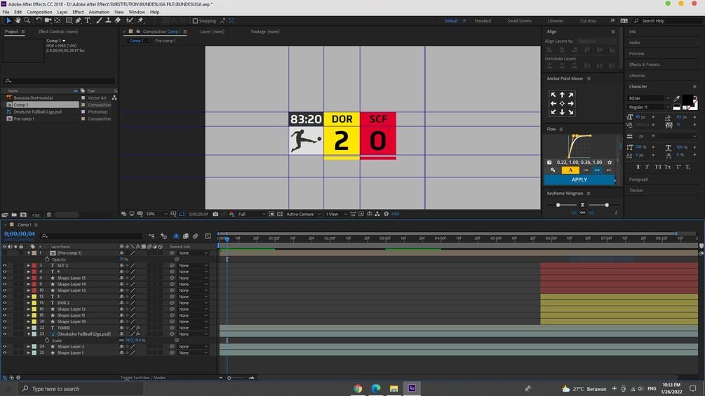Open the Paragraph panel

coord(638,179)
